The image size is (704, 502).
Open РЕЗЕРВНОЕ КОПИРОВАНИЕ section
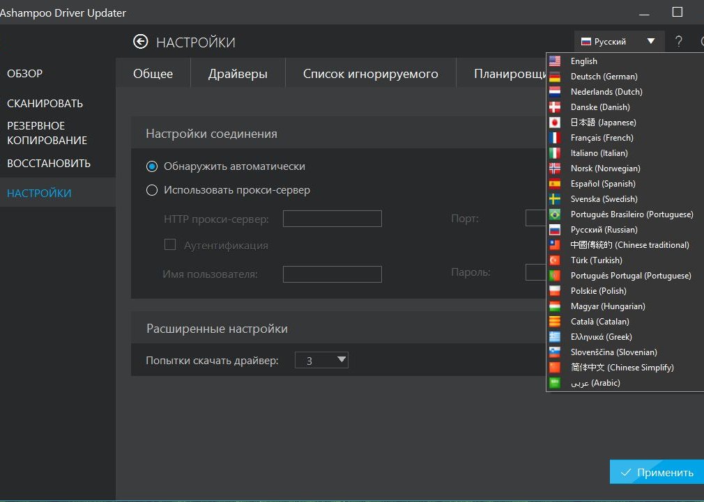(x=47, y=133)
